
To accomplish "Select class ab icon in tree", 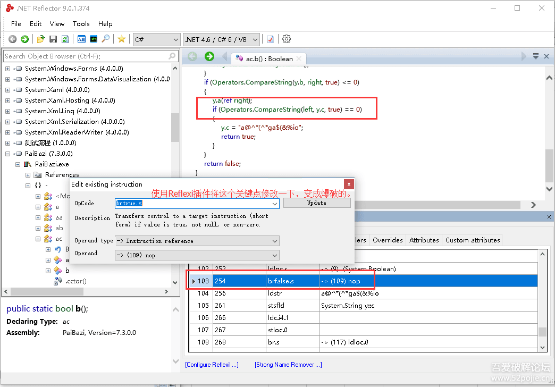I will point(48,228).
